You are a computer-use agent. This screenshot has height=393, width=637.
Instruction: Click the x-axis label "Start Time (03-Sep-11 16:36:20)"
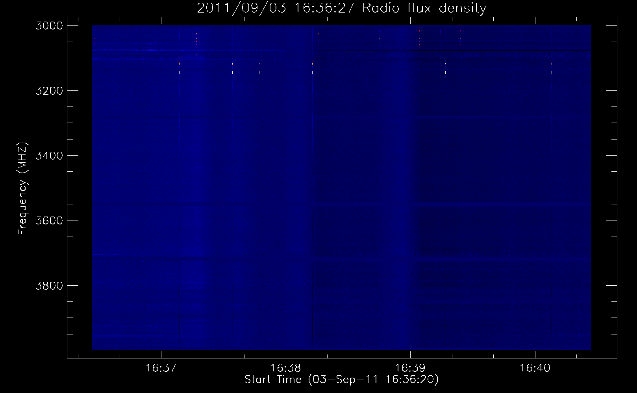tap(341, 380)
